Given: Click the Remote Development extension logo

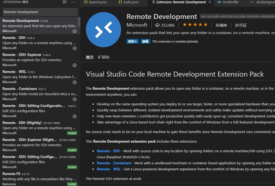Looking at the screenshot, I should pyautogui.click(x=103, y=29).
